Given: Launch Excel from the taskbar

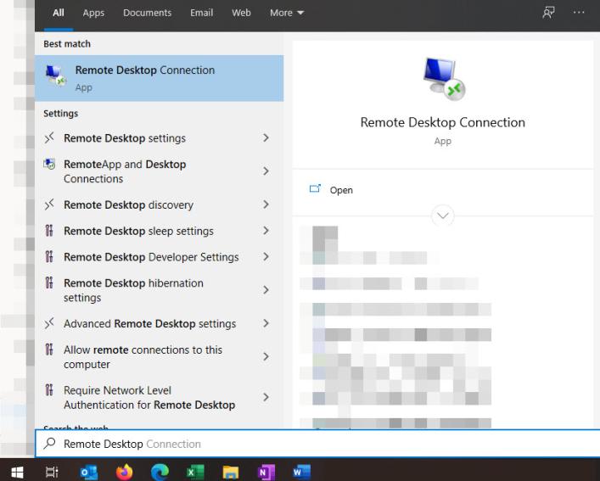Looking at the screenshot, I should (x=195, y=473).
